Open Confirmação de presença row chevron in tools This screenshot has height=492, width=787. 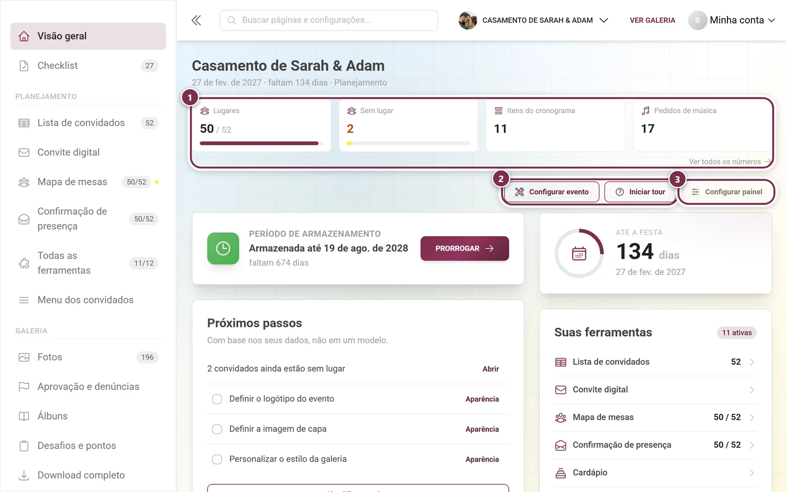(x=752, y=445)
